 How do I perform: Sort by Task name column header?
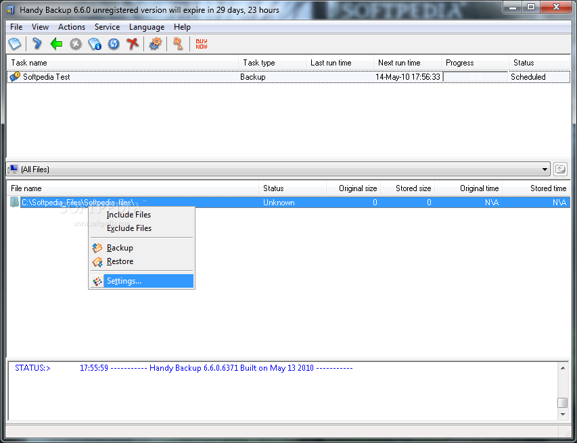[x=122, y=63]
